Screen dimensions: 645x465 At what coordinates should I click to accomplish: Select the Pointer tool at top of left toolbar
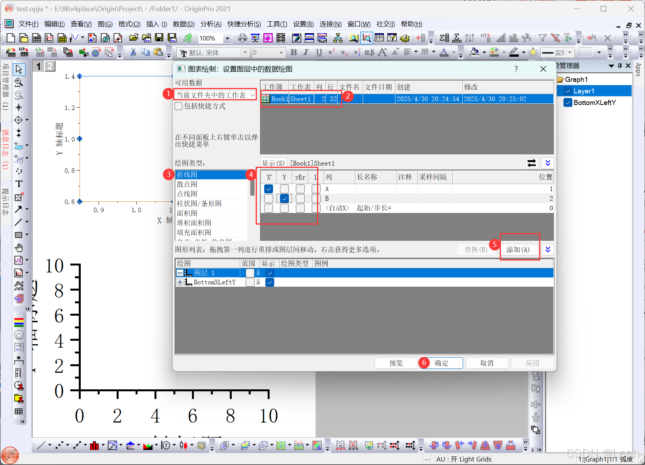tap(19, 69)
